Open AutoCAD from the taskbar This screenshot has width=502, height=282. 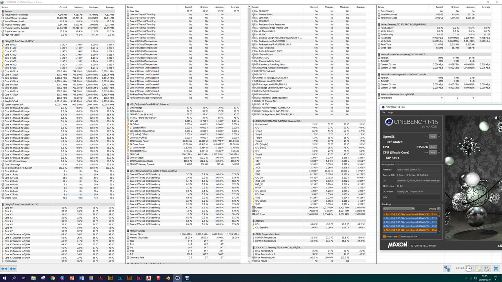[149, 278]
